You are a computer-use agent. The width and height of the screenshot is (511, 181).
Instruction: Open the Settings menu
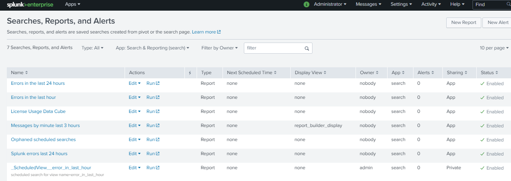click(x=401, y=4)
